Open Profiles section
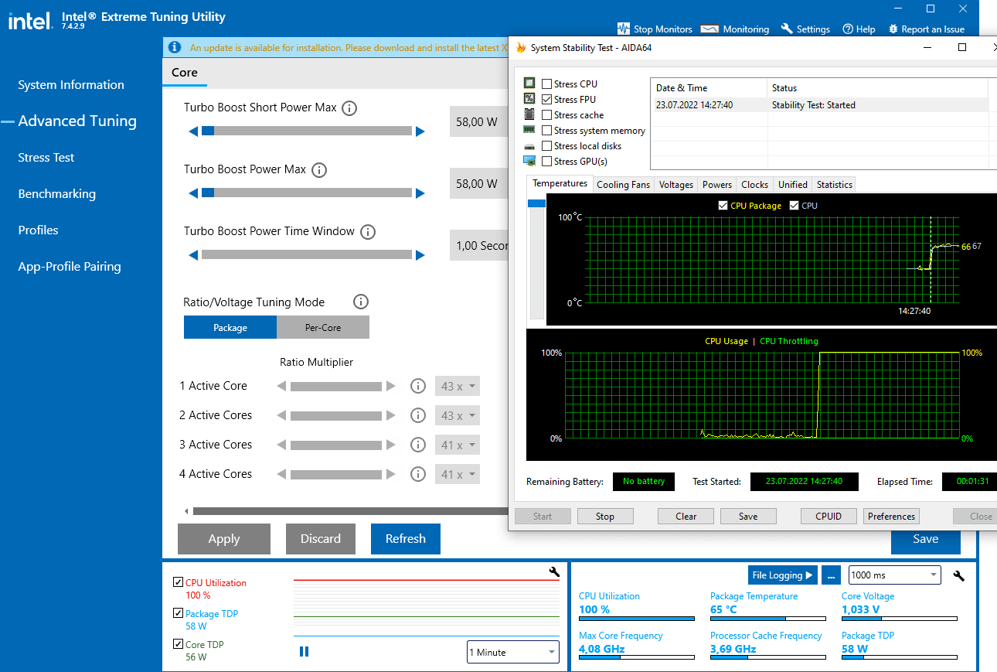Screen dimensions: 997x672 [x=39, y=230]
